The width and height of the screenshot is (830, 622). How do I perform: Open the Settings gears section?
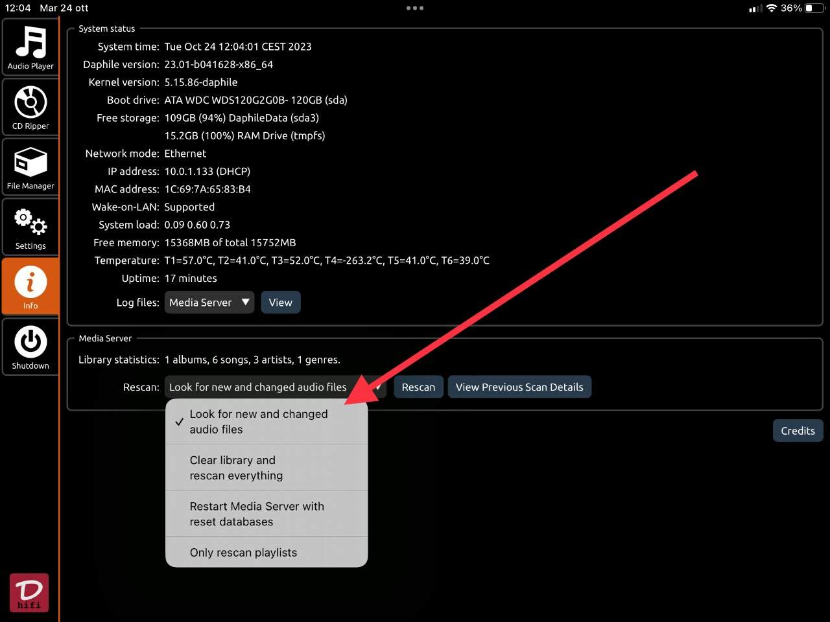pos(30,227)
